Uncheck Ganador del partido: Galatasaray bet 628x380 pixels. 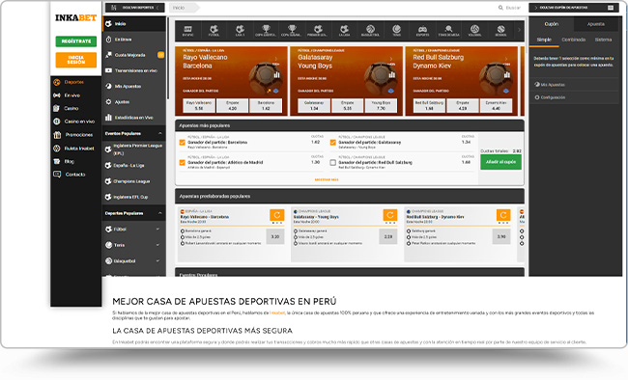click(332, 142)
